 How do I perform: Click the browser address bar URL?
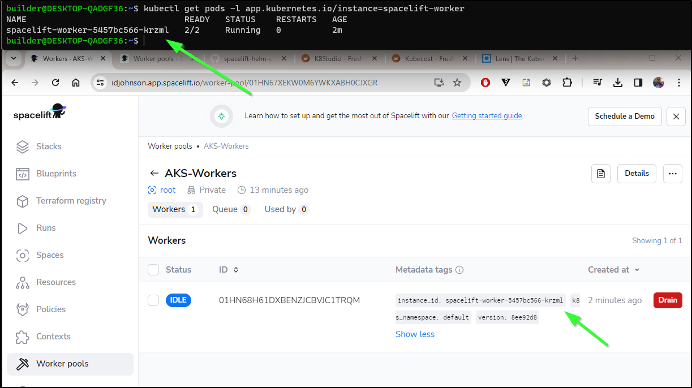pos(244,83)
